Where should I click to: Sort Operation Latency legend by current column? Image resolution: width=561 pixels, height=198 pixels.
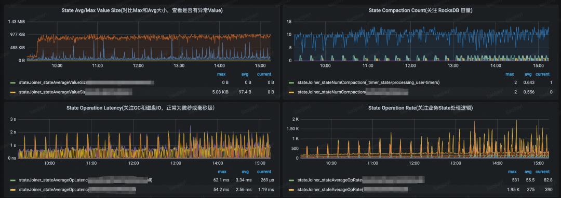[264, 172]
